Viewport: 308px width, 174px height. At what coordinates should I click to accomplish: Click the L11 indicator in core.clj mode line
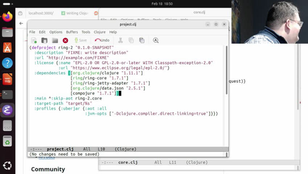[172, 162]
